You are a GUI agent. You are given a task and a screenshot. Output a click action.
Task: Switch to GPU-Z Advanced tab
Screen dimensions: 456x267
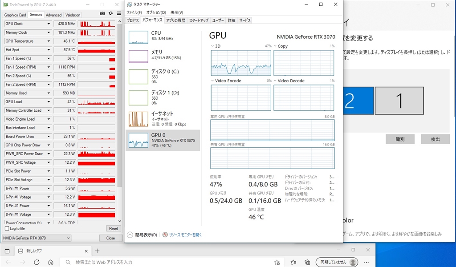pos(54,15)
